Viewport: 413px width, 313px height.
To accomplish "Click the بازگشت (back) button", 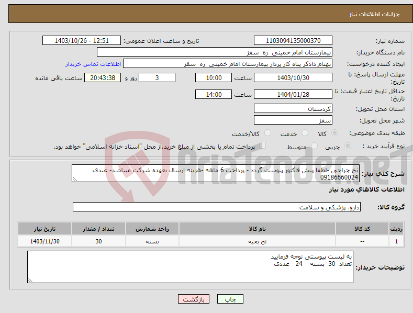I will point(194,299).
